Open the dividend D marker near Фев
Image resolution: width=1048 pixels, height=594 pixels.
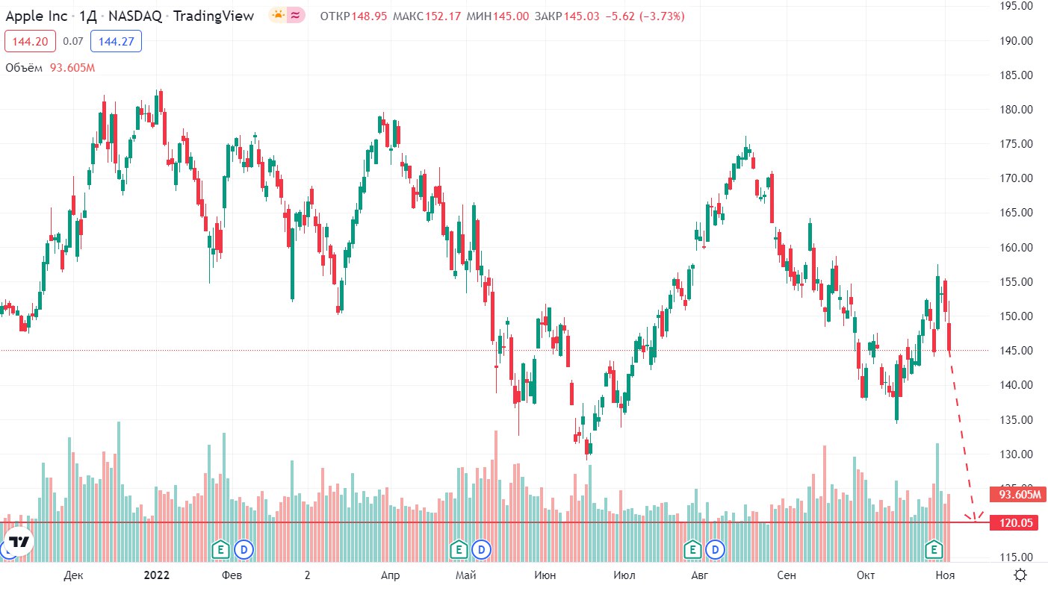(244, 550)
